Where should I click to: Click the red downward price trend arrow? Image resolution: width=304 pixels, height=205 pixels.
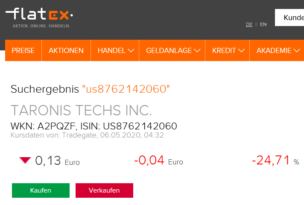(x=25, y=160)
